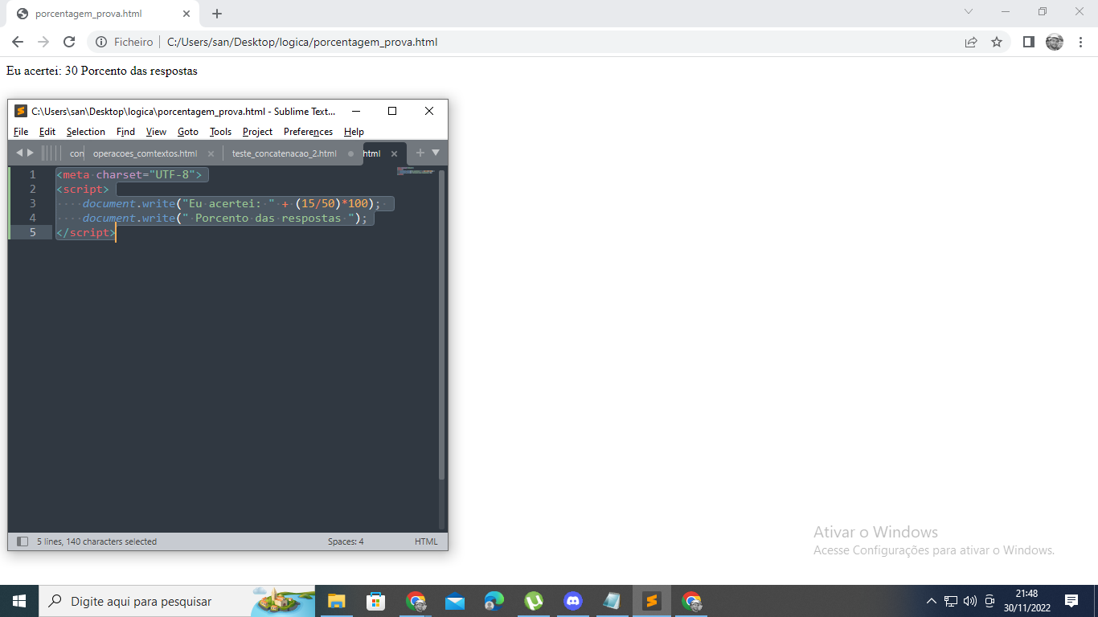Screen dimensions: 1098x617
Task: Open the Help menu in Sublime Text
Action: 354,132
